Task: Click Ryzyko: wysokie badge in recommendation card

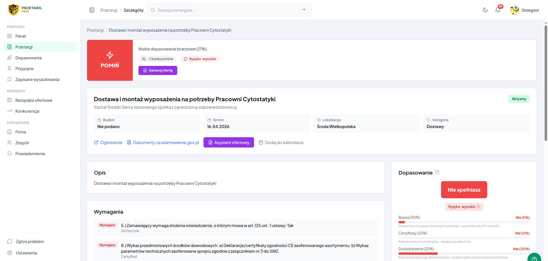Action: click(x=200, y=59)
